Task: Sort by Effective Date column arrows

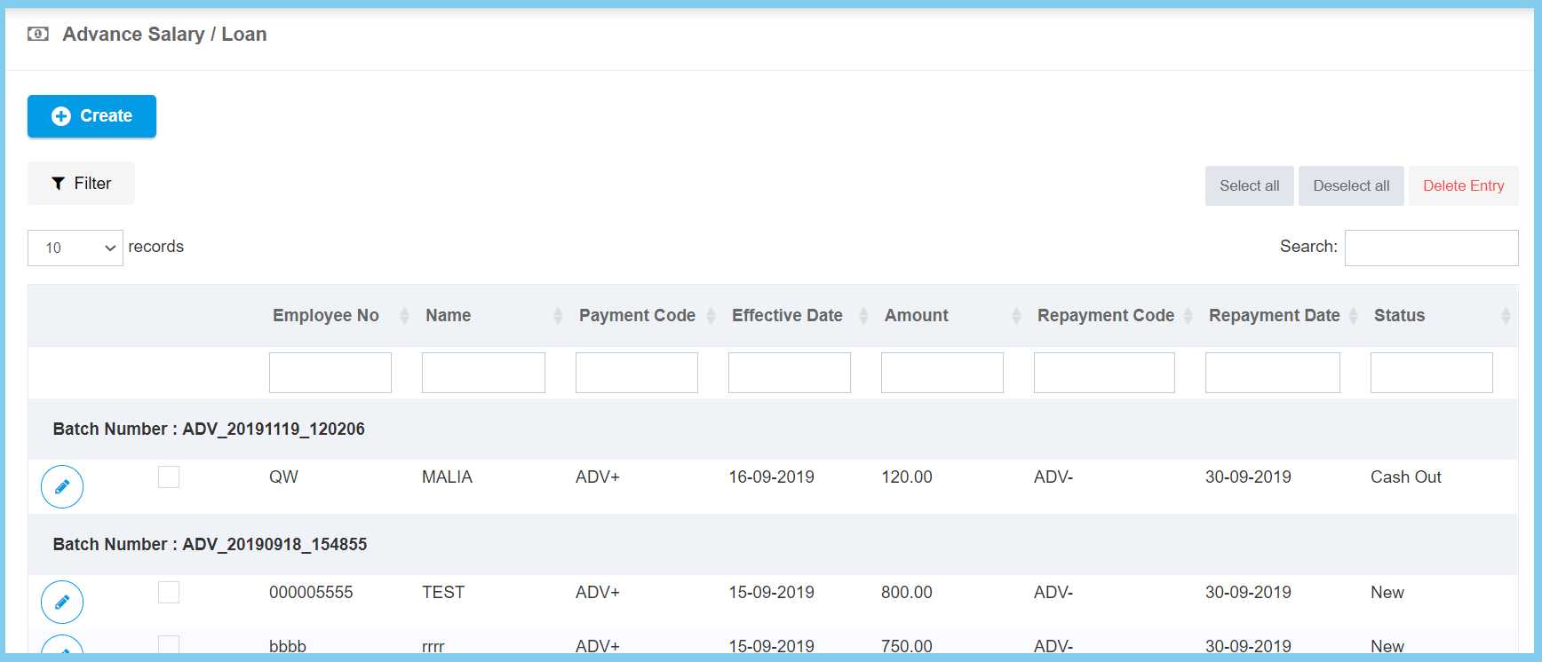Action: point(863,316)
